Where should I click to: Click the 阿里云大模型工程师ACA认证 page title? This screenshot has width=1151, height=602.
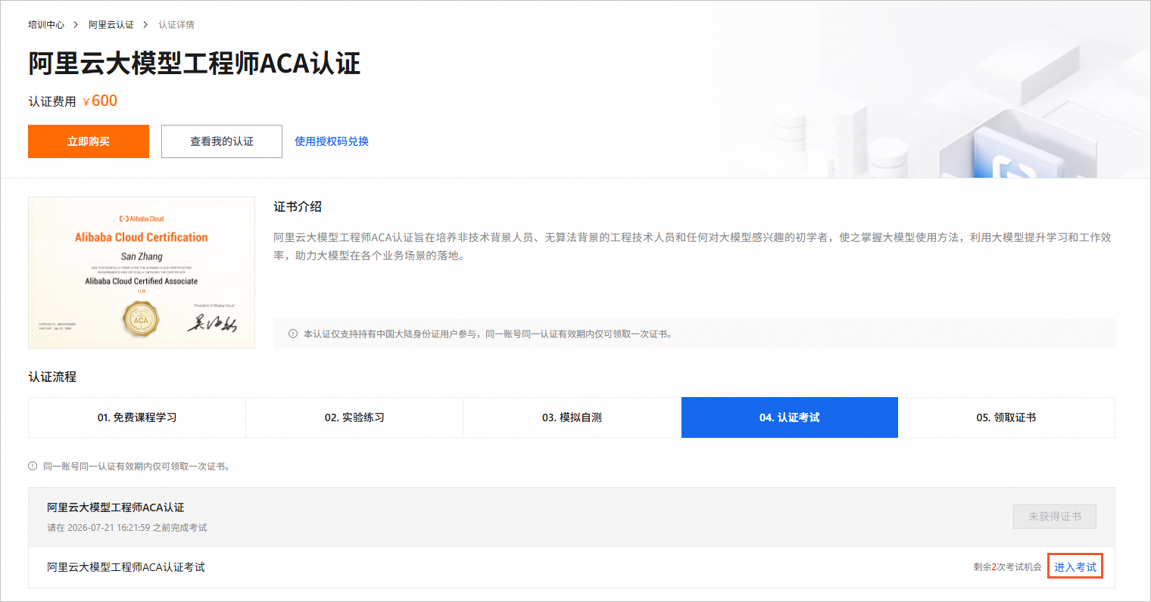click(x=195, y=64)
